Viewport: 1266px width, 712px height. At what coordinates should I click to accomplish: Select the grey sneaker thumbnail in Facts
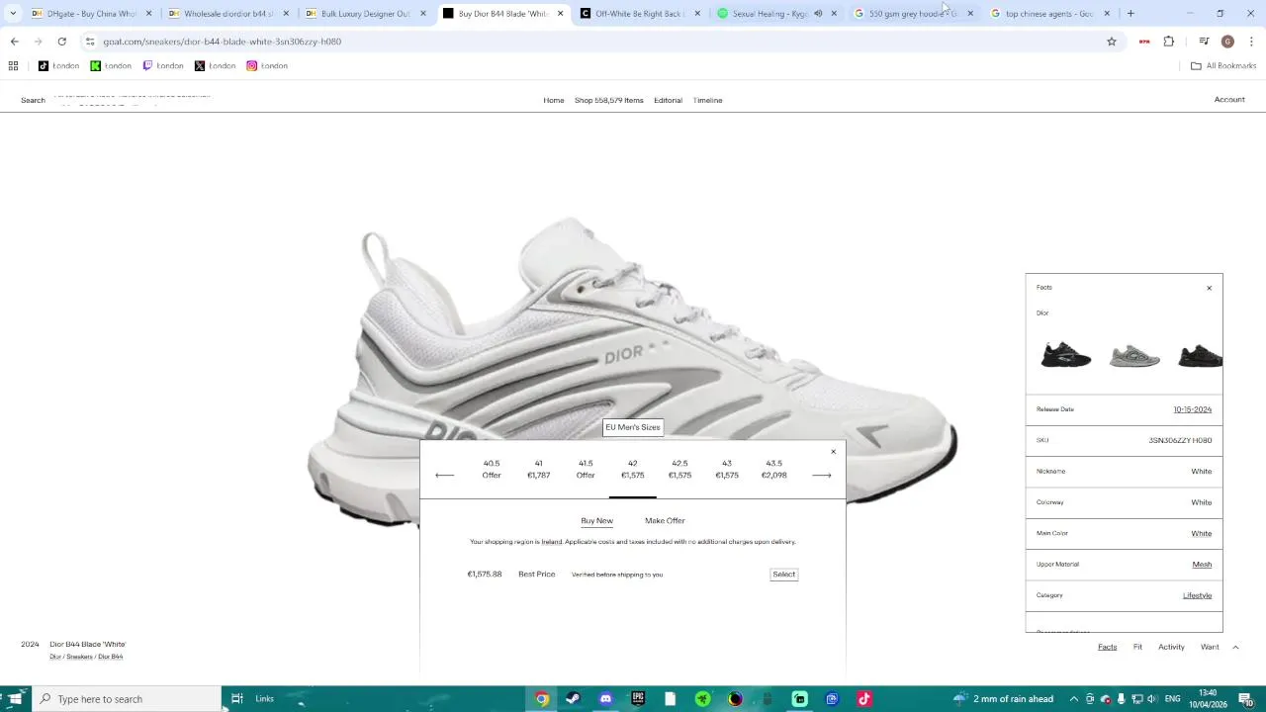tap(1134, 355)
